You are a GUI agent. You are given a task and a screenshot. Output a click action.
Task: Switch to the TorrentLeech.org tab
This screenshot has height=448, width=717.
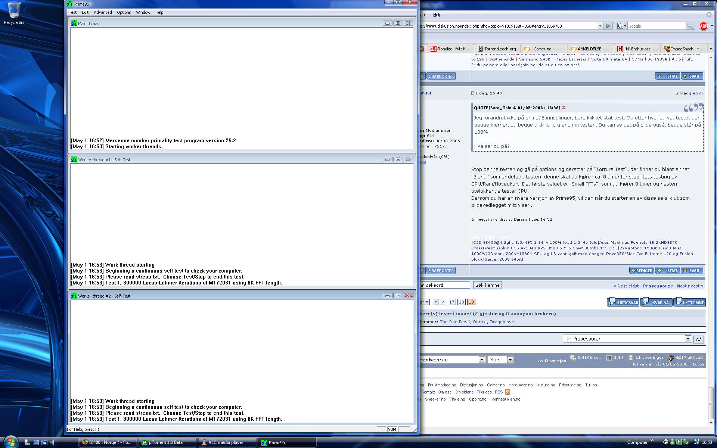[497, 49]
